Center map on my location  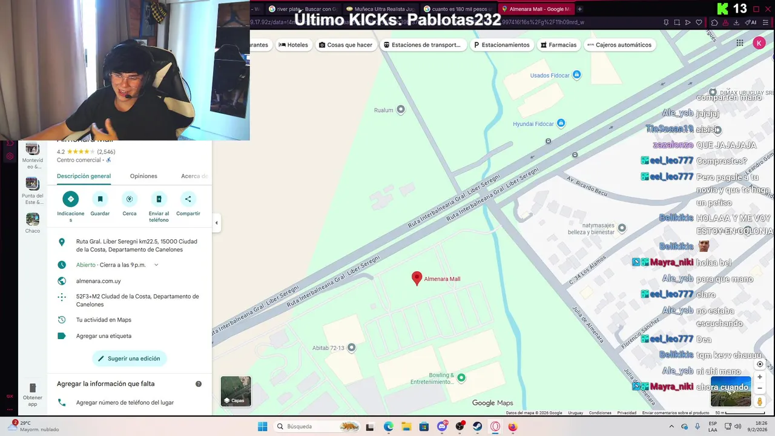pyautogui.click(x=760, y=365)
